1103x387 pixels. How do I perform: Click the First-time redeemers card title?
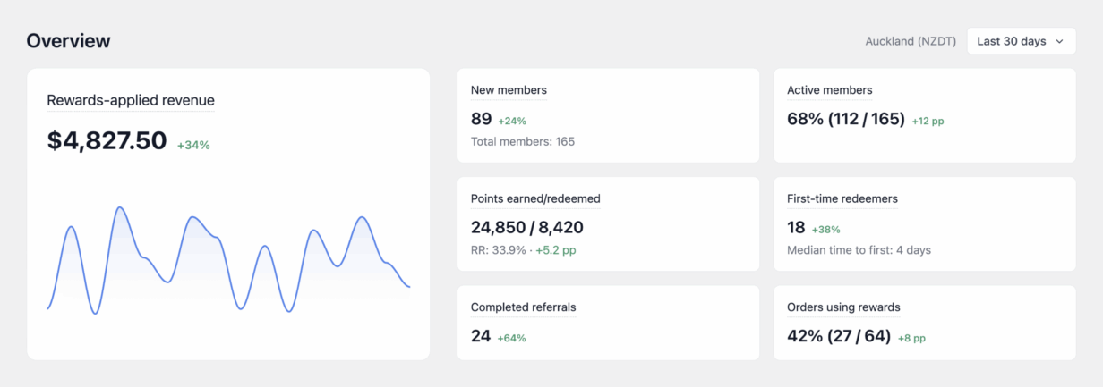[x=842, y=198]
